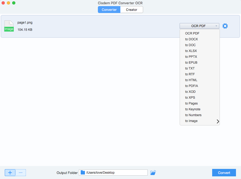Select the Converter tab
241x179 pixels.
click(x=109, y=10)
